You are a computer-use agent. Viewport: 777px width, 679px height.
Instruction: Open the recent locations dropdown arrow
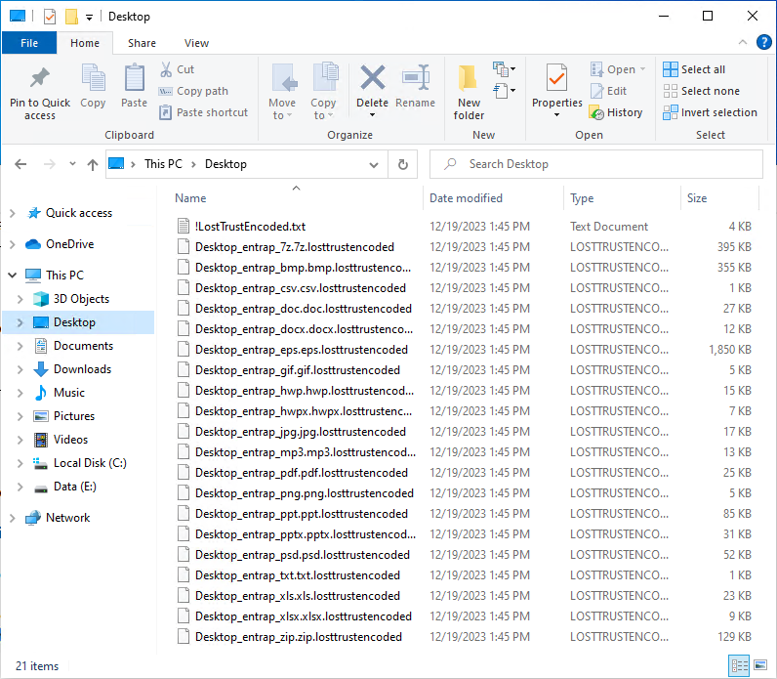click(x=72, y=164)
